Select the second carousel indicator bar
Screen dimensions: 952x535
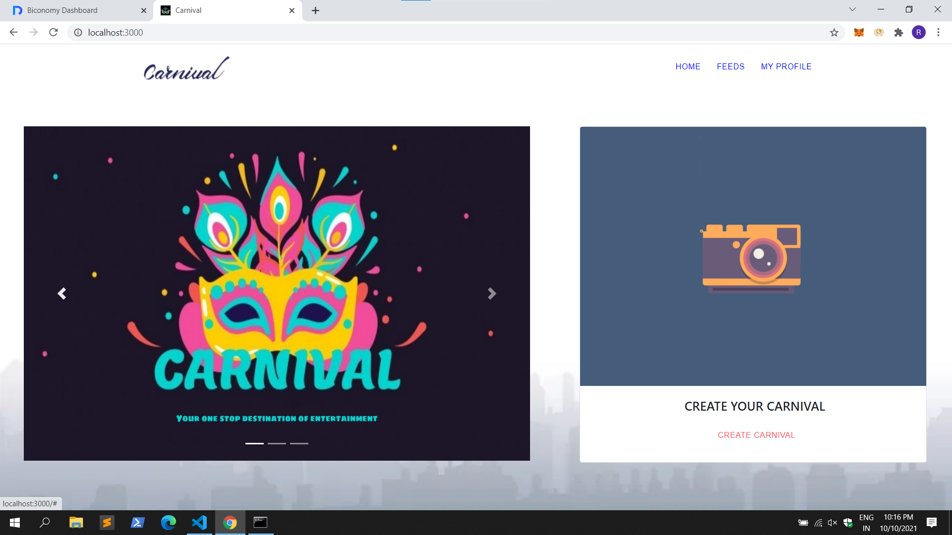277,443
